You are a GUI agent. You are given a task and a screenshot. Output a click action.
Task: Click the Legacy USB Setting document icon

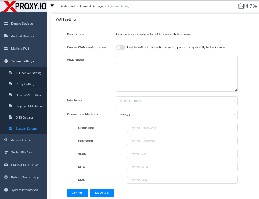(10, 106)
